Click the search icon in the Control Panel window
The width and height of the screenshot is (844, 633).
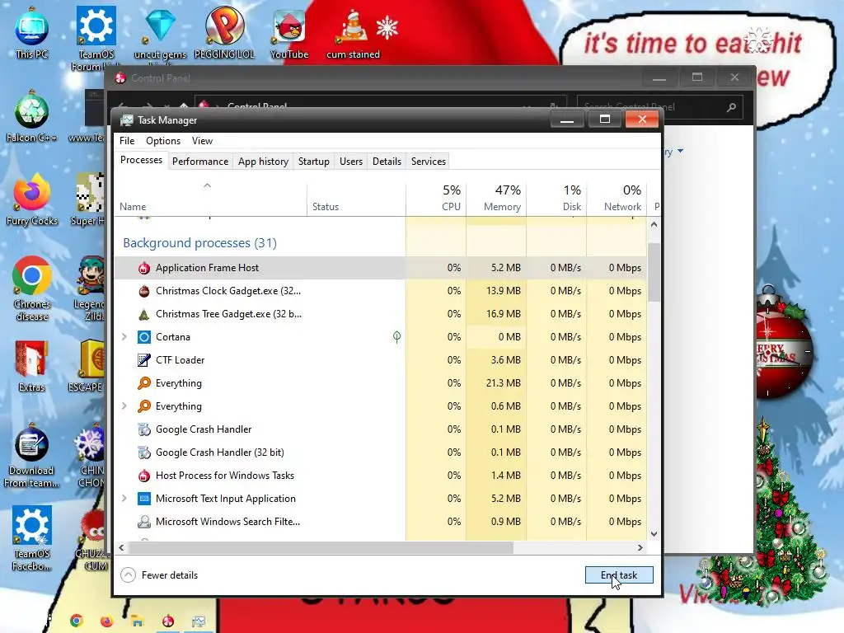[x=731, y=108]
